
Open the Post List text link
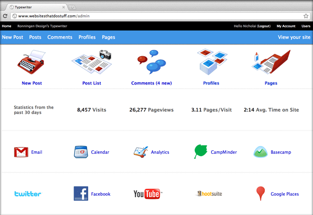92,83
